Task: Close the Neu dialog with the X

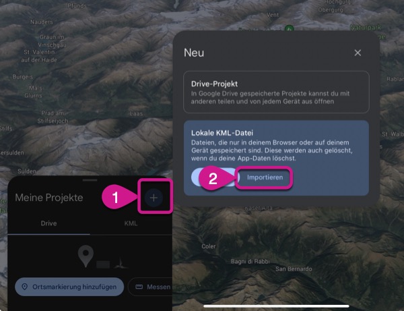Action: [x=358, y=53]
